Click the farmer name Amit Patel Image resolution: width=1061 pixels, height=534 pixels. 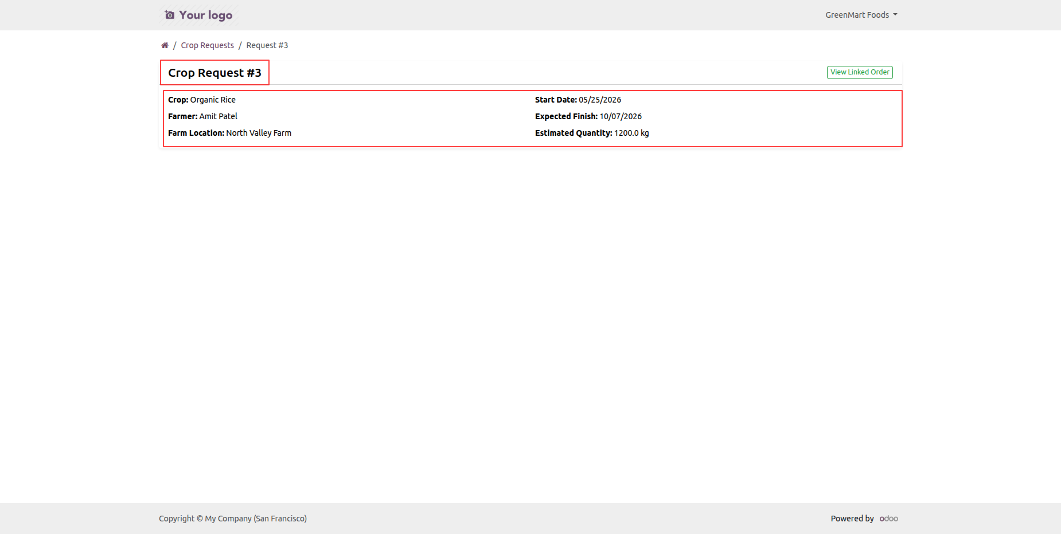point(218,116)
